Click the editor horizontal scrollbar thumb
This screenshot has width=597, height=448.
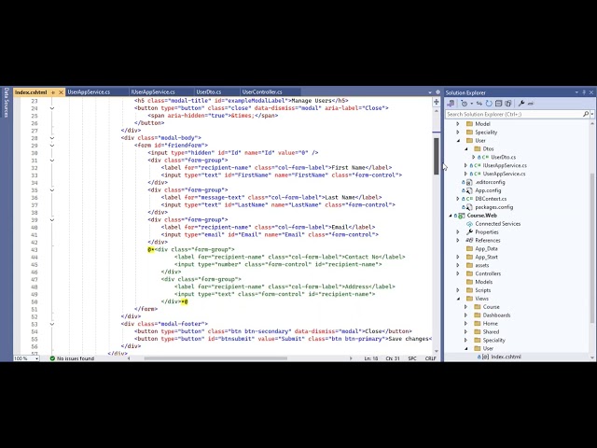click(x=215, y=358)
